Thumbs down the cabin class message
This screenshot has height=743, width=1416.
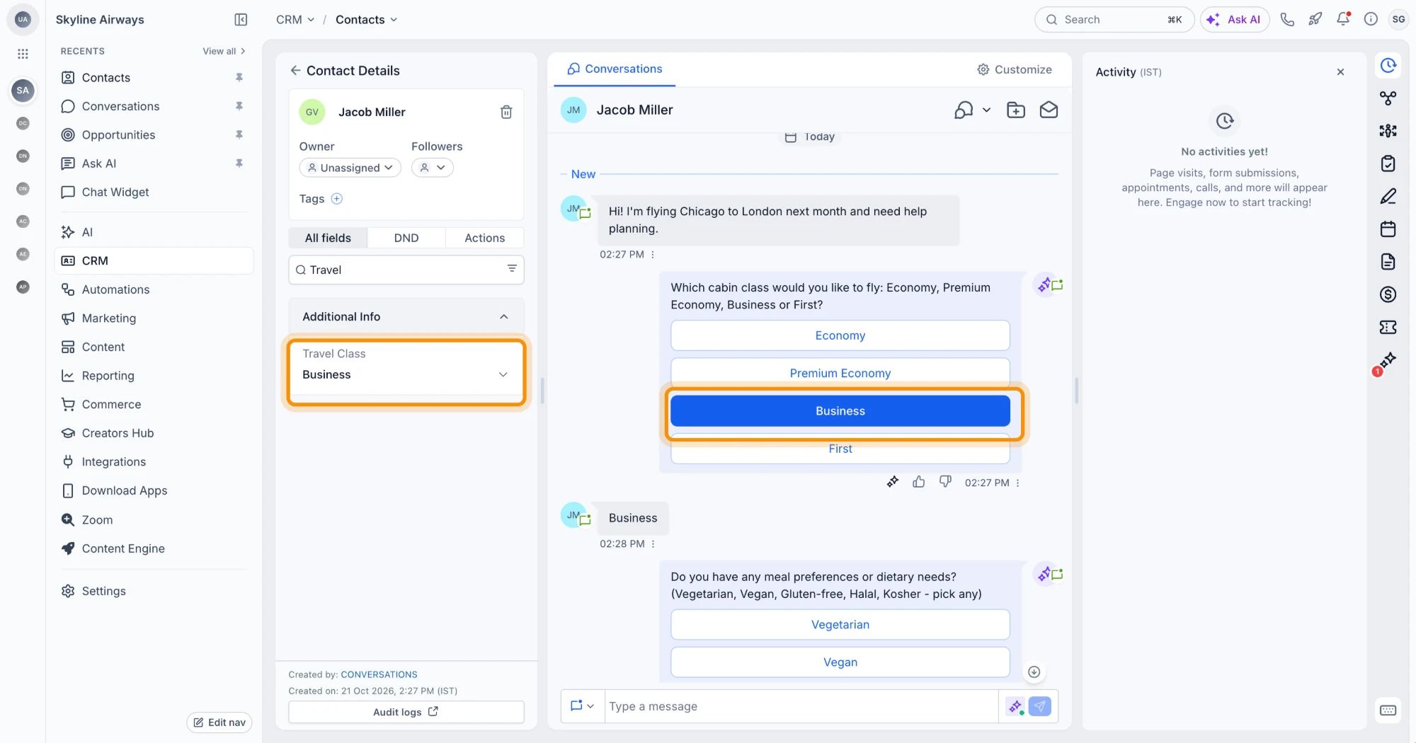(945, 482)
